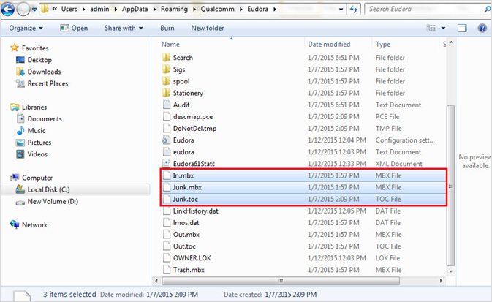
Task: Click the search magnifier icon
Action: click(x=488, y=10)
